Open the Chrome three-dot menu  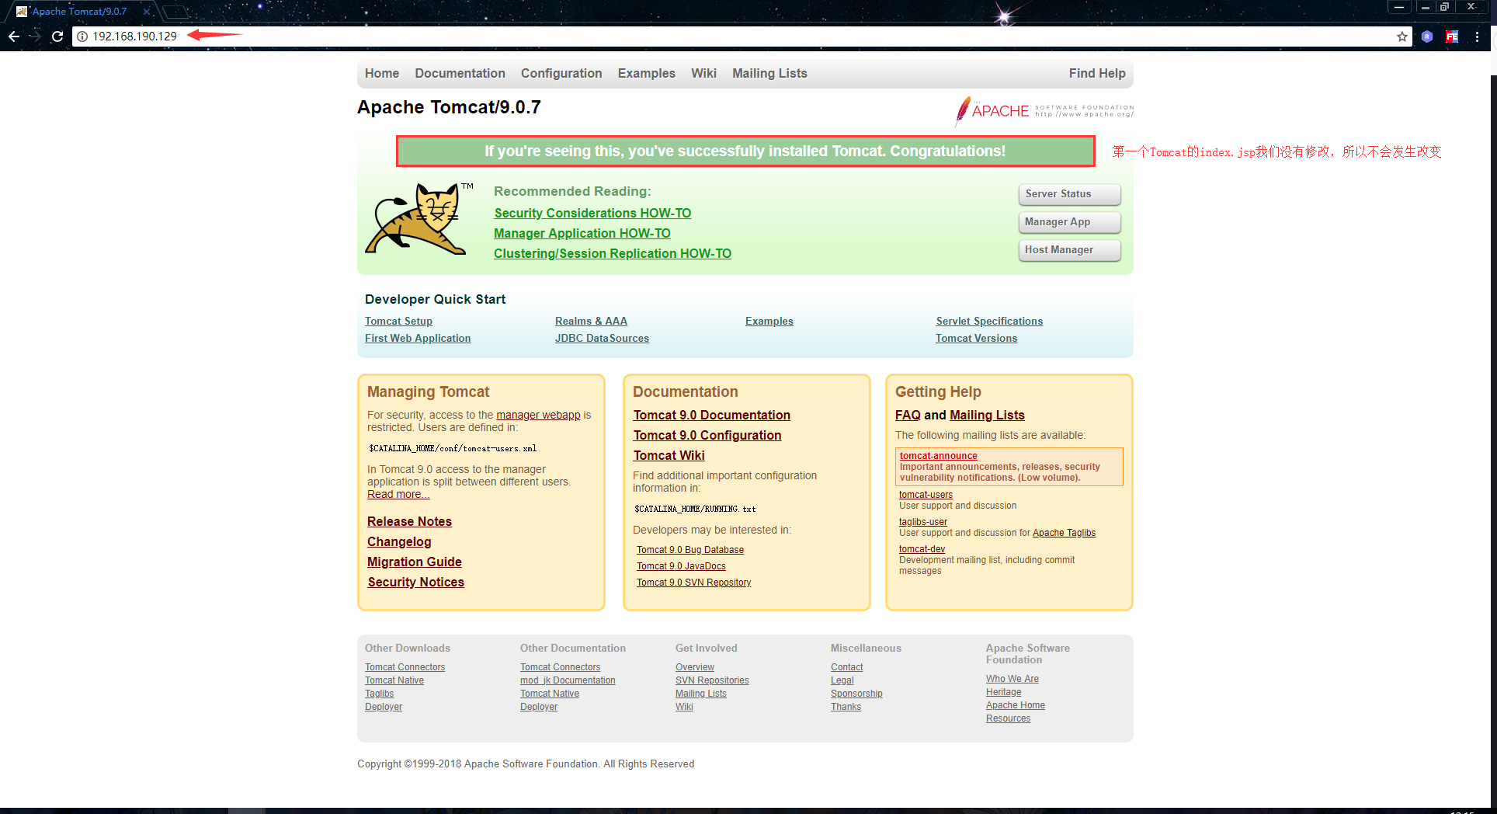point(1477,37)
